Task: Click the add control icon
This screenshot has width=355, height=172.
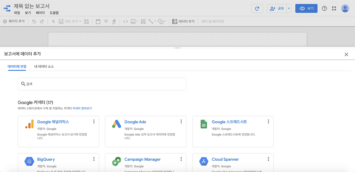Action: click(x=87, y=21)
